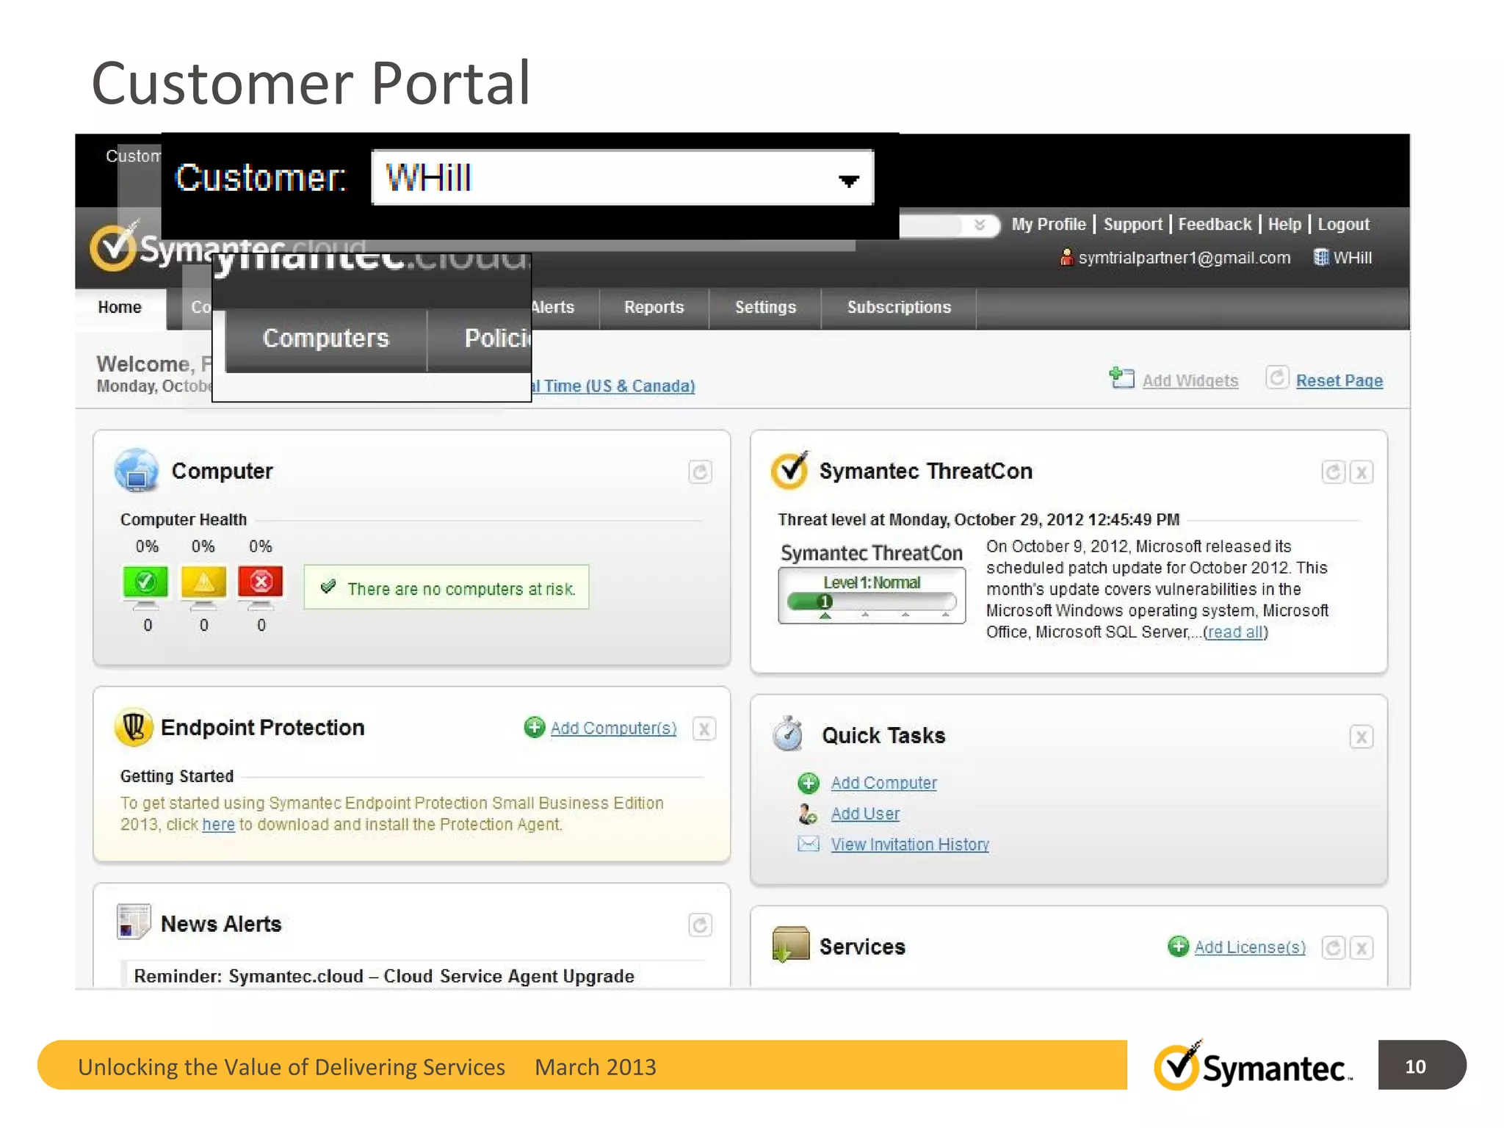Image resolution: width=1504 pixels, height=1128 pixels.
Task: Go to the Home tab
Action: tap(120, 308)
